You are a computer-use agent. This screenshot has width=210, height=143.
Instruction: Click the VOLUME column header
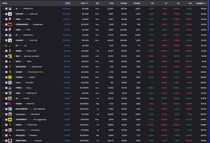(x=124, y=3)
